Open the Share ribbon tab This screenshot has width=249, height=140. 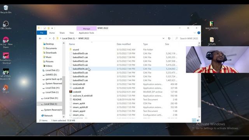pos(62,33)
